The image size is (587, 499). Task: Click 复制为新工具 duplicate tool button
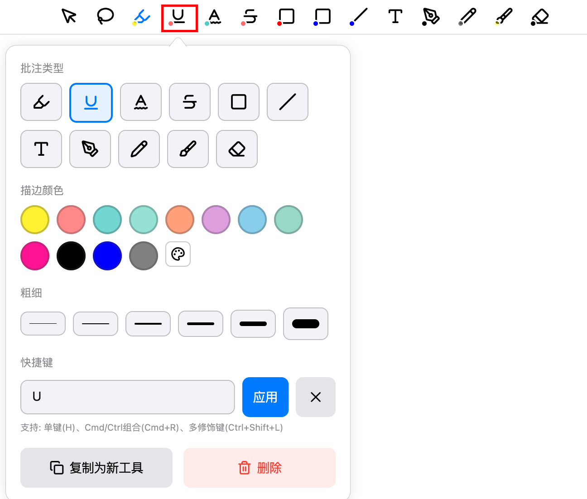[96, 468]
